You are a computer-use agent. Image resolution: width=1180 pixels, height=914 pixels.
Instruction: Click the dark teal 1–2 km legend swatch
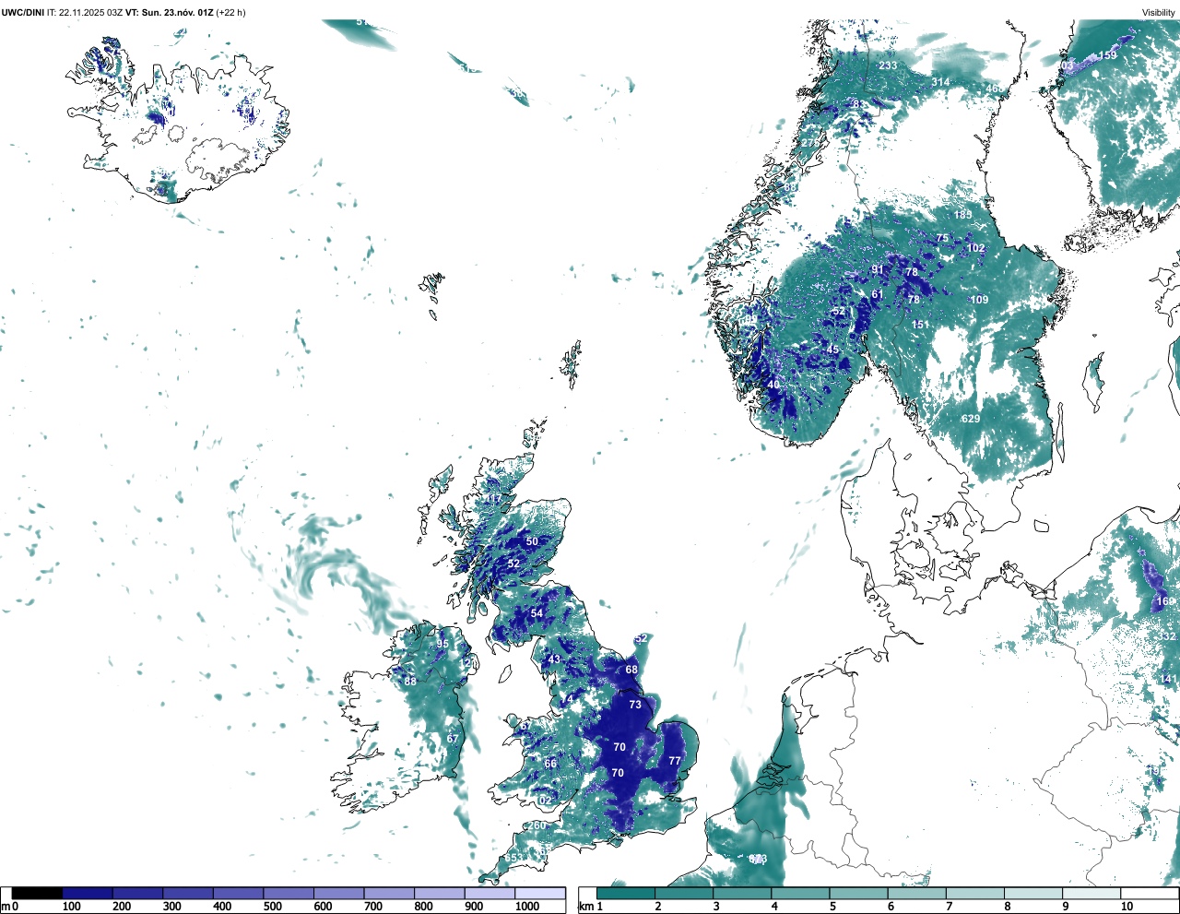pos(626,893)
